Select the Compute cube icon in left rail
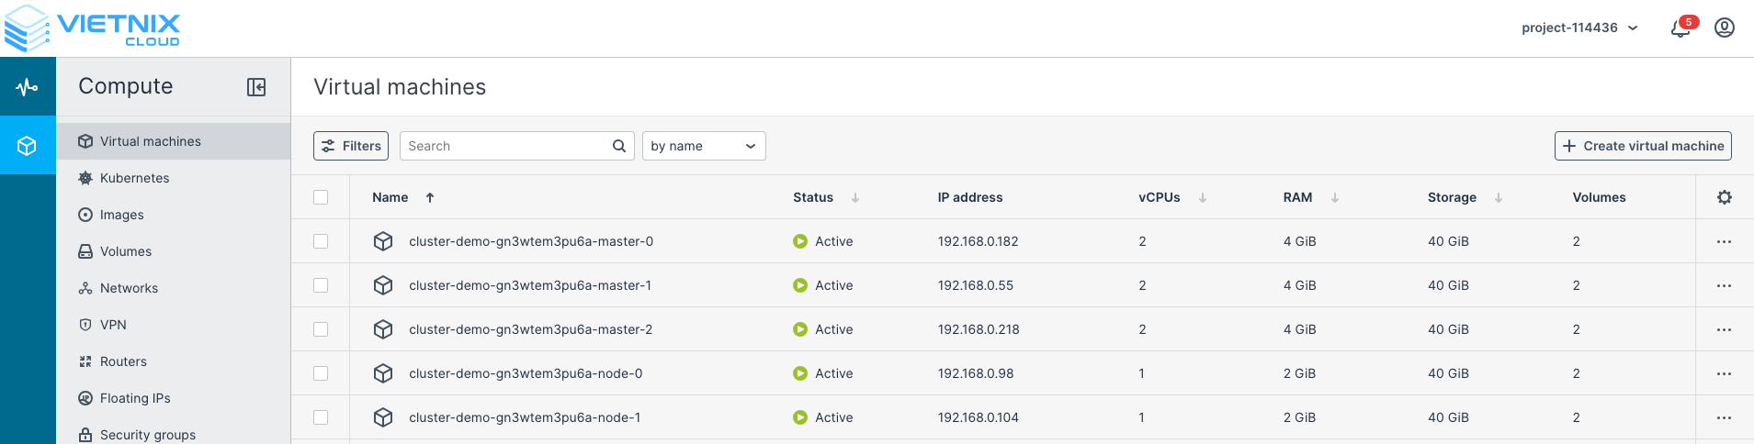 [28, 146]
